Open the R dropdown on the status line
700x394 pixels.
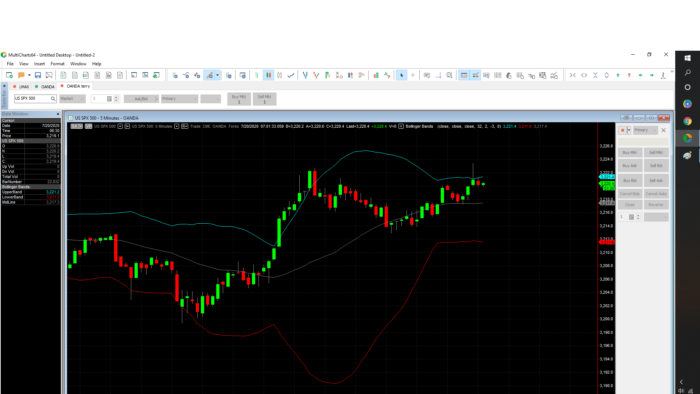tap(184, 126)
